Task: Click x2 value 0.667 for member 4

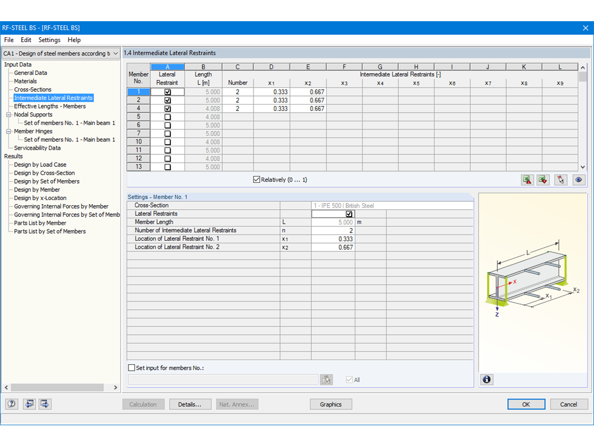Action: coord(308,109)
